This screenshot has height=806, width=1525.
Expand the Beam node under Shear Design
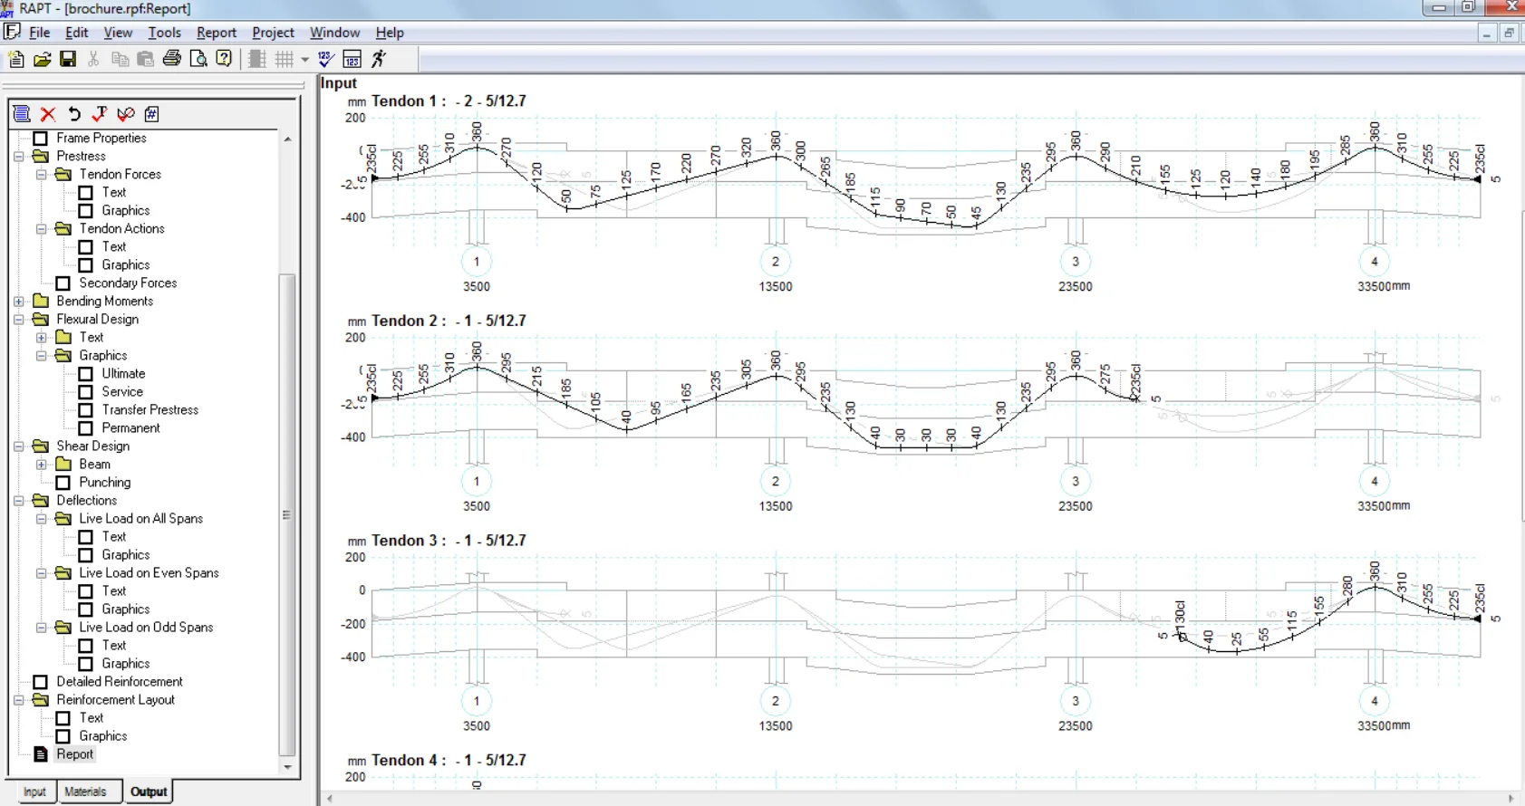coord(42,465)
